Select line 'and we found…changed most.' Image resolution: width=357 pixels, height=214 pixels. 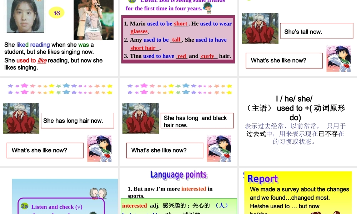coord(290,198)
